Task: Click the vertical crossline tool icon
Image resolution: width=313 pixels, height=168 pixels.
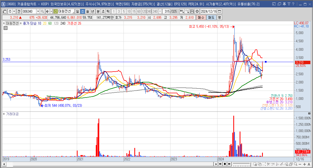Action: (277, 164)
